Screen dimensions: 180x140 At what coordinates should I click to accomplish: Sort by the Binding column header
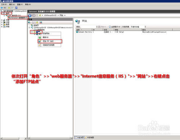(x=128, y=30)
